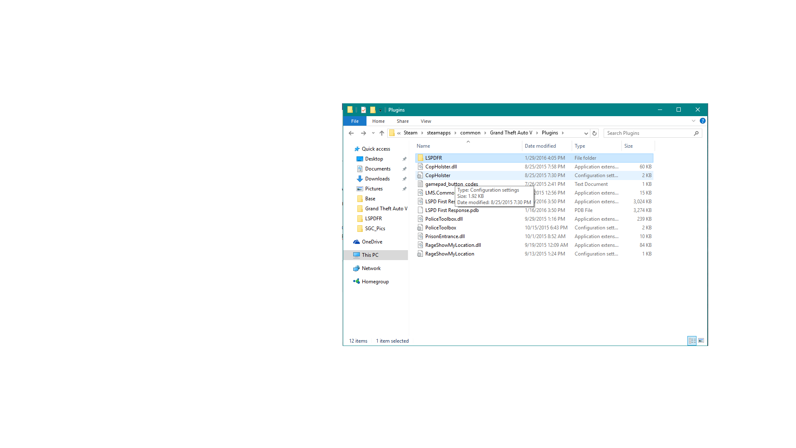
Task: Click steamapps in the breadcrumb path
Action: tap(439, 133)
